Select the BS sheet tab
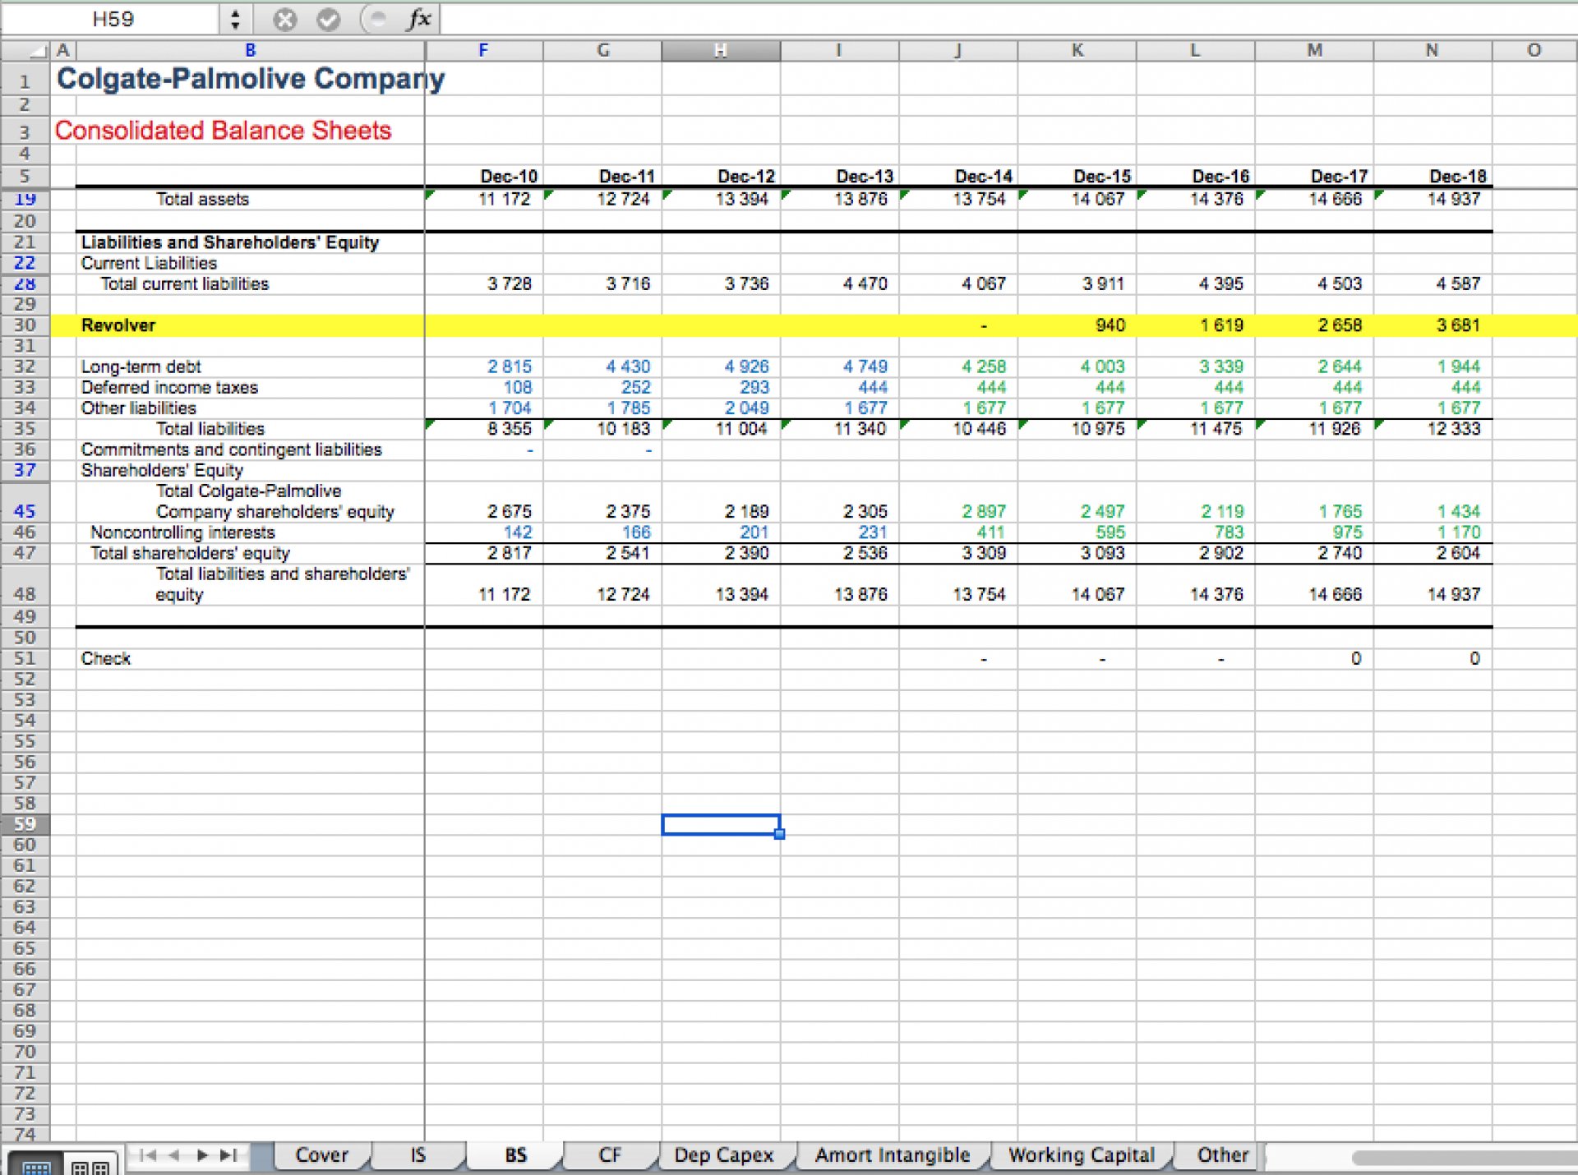The width and height of the screenshot is (1578, 1175). point(515,1155)
